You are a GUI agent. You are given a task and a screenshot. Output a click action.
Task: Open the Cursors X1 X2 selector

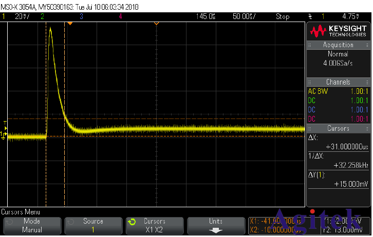pyautogui.click(x=155, y=226)
